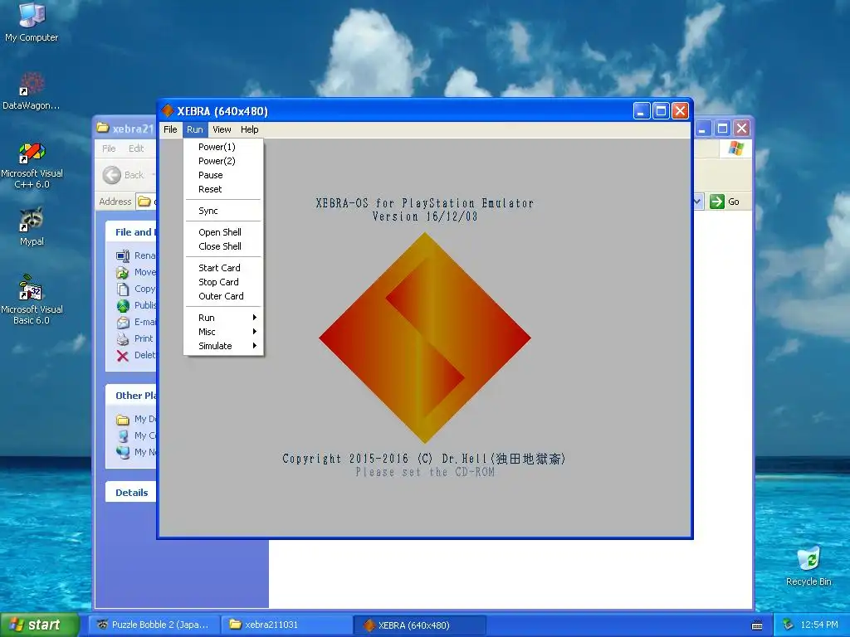Viewport: 850px width, 637px height.
Task: Click the green Go arrow in Explorer
Action: [x=717, y=202]
